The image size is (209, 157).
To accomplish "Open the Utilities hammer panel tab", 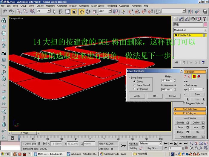I will coord(205,19).
